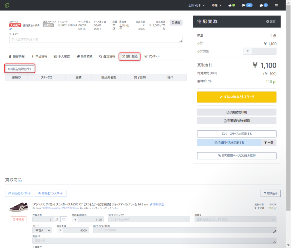The height and width of the screenshot is (248, 291).
Task: Click the 絞り込み filter button
Action: (271, 193)
